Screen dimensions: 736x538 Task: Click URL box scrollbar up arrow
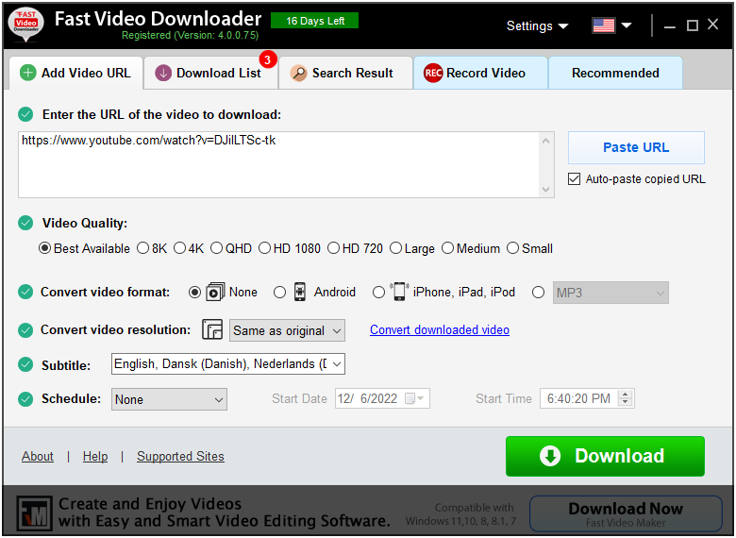545,141
